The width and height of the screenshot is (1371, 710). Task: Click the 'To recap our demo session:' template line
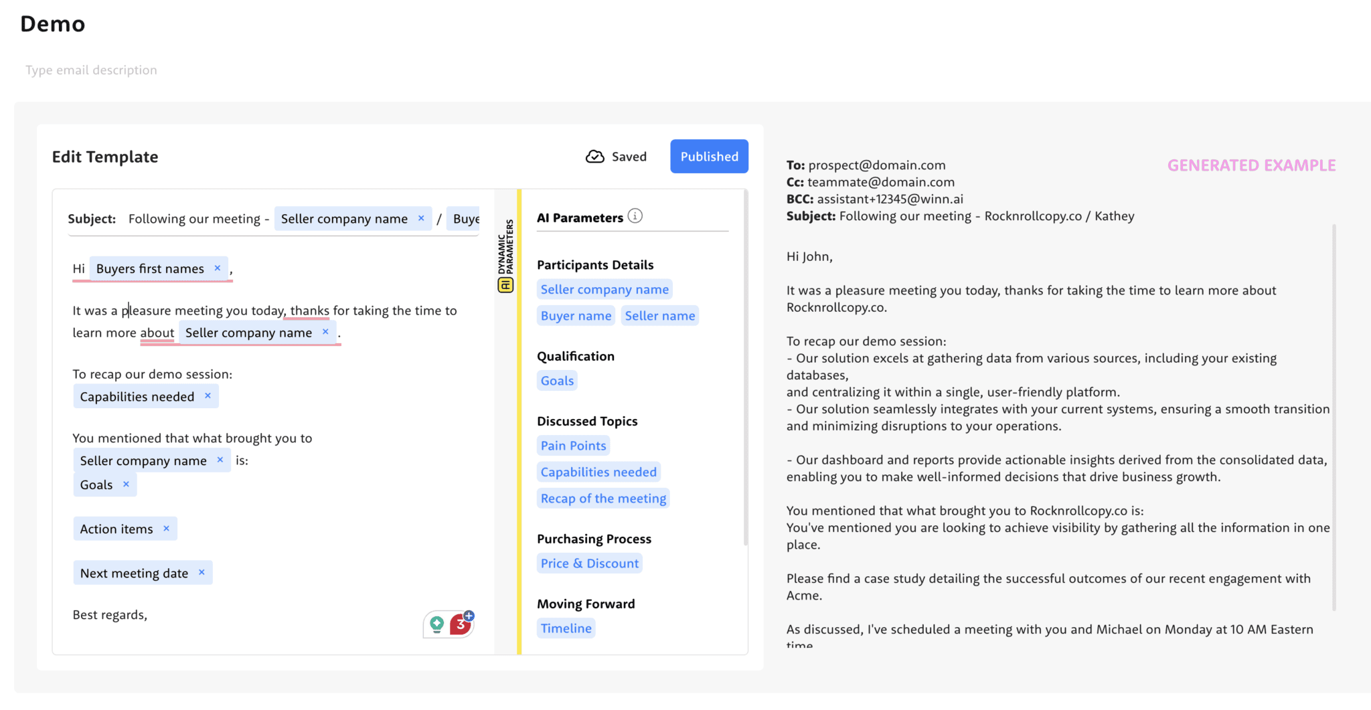153,374
